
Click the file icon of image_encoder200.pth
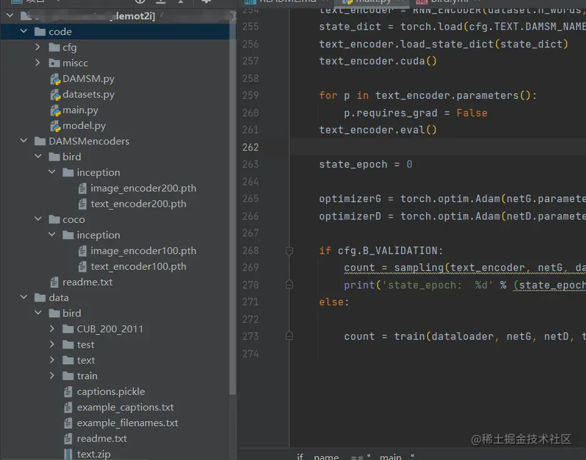pos(83,188)
